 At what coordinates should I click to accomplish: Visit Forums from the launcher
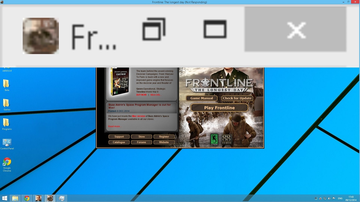point(141,142)
